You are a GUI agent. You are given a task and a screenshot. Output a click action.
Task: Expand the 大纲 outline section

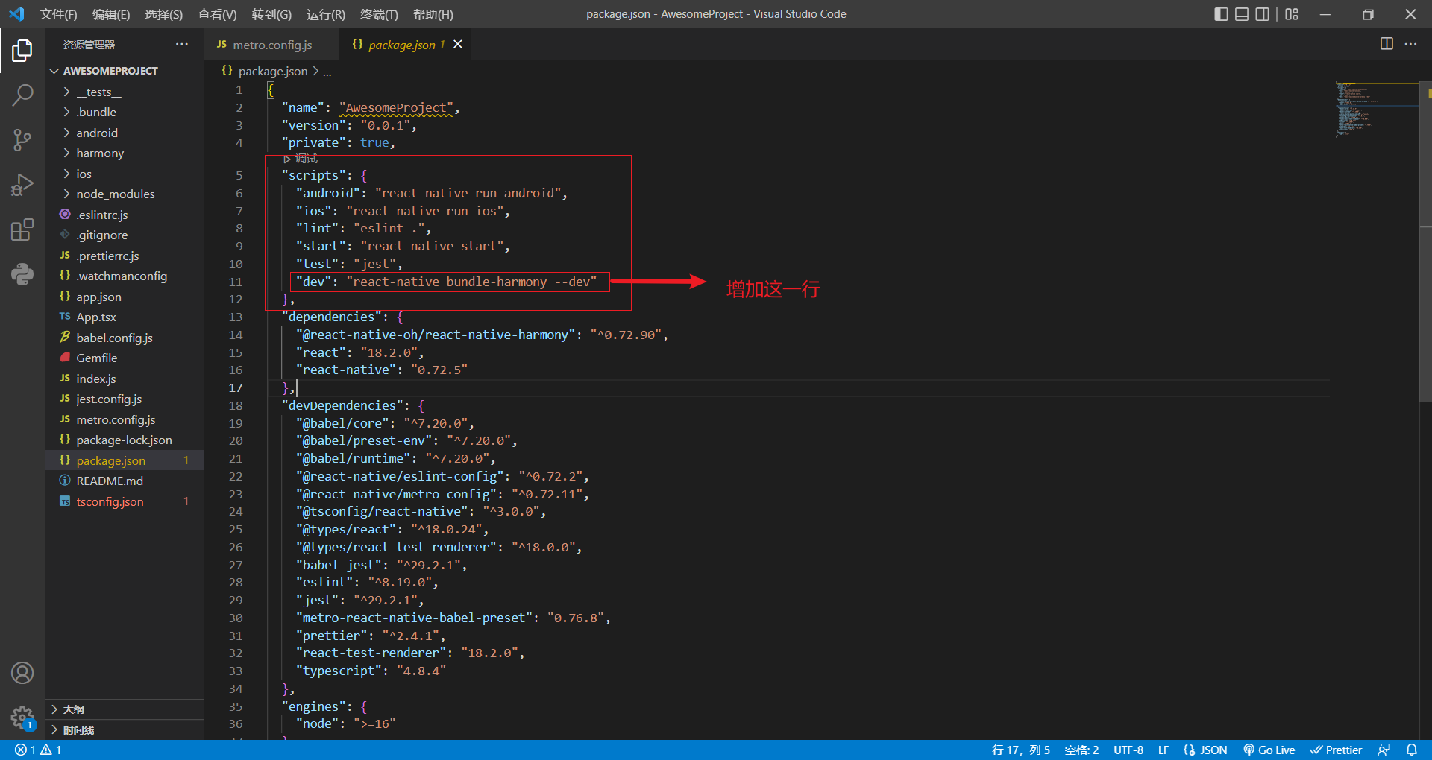[x=124, y=709]
